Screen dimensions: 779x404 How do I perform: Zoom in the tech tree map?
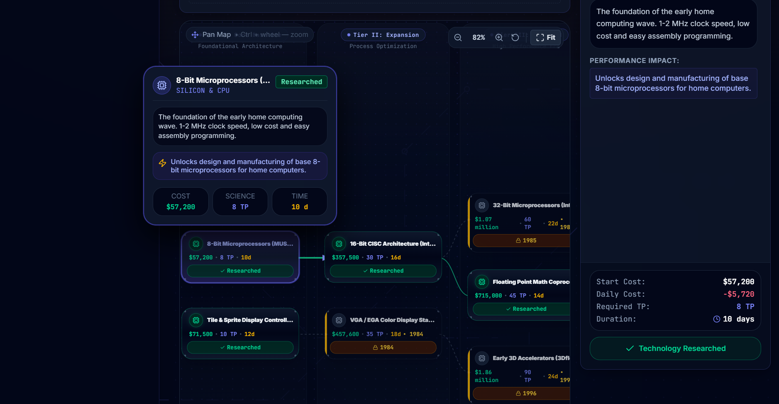point(499,38)
